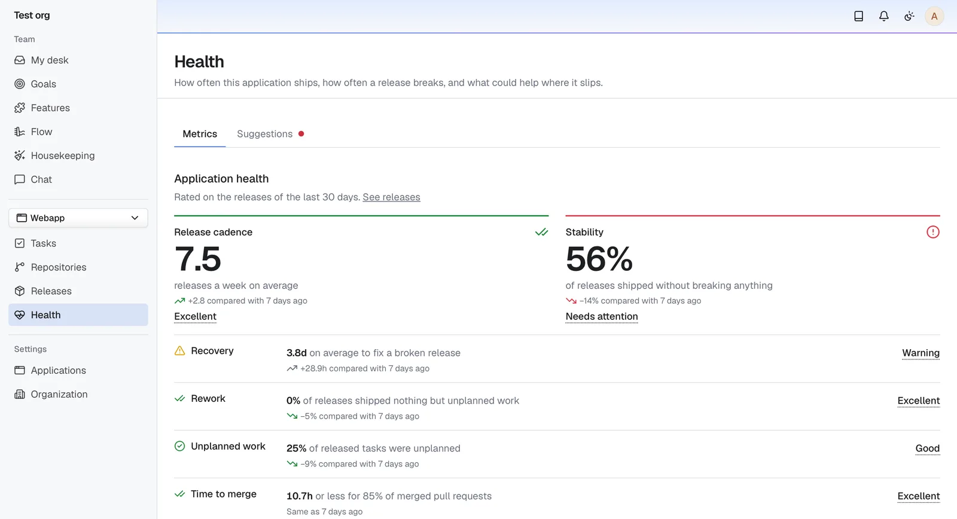The width and height of the screenshot is (957, 519).
Task: Click the Flow chart icon
Action: pos(20,132)
